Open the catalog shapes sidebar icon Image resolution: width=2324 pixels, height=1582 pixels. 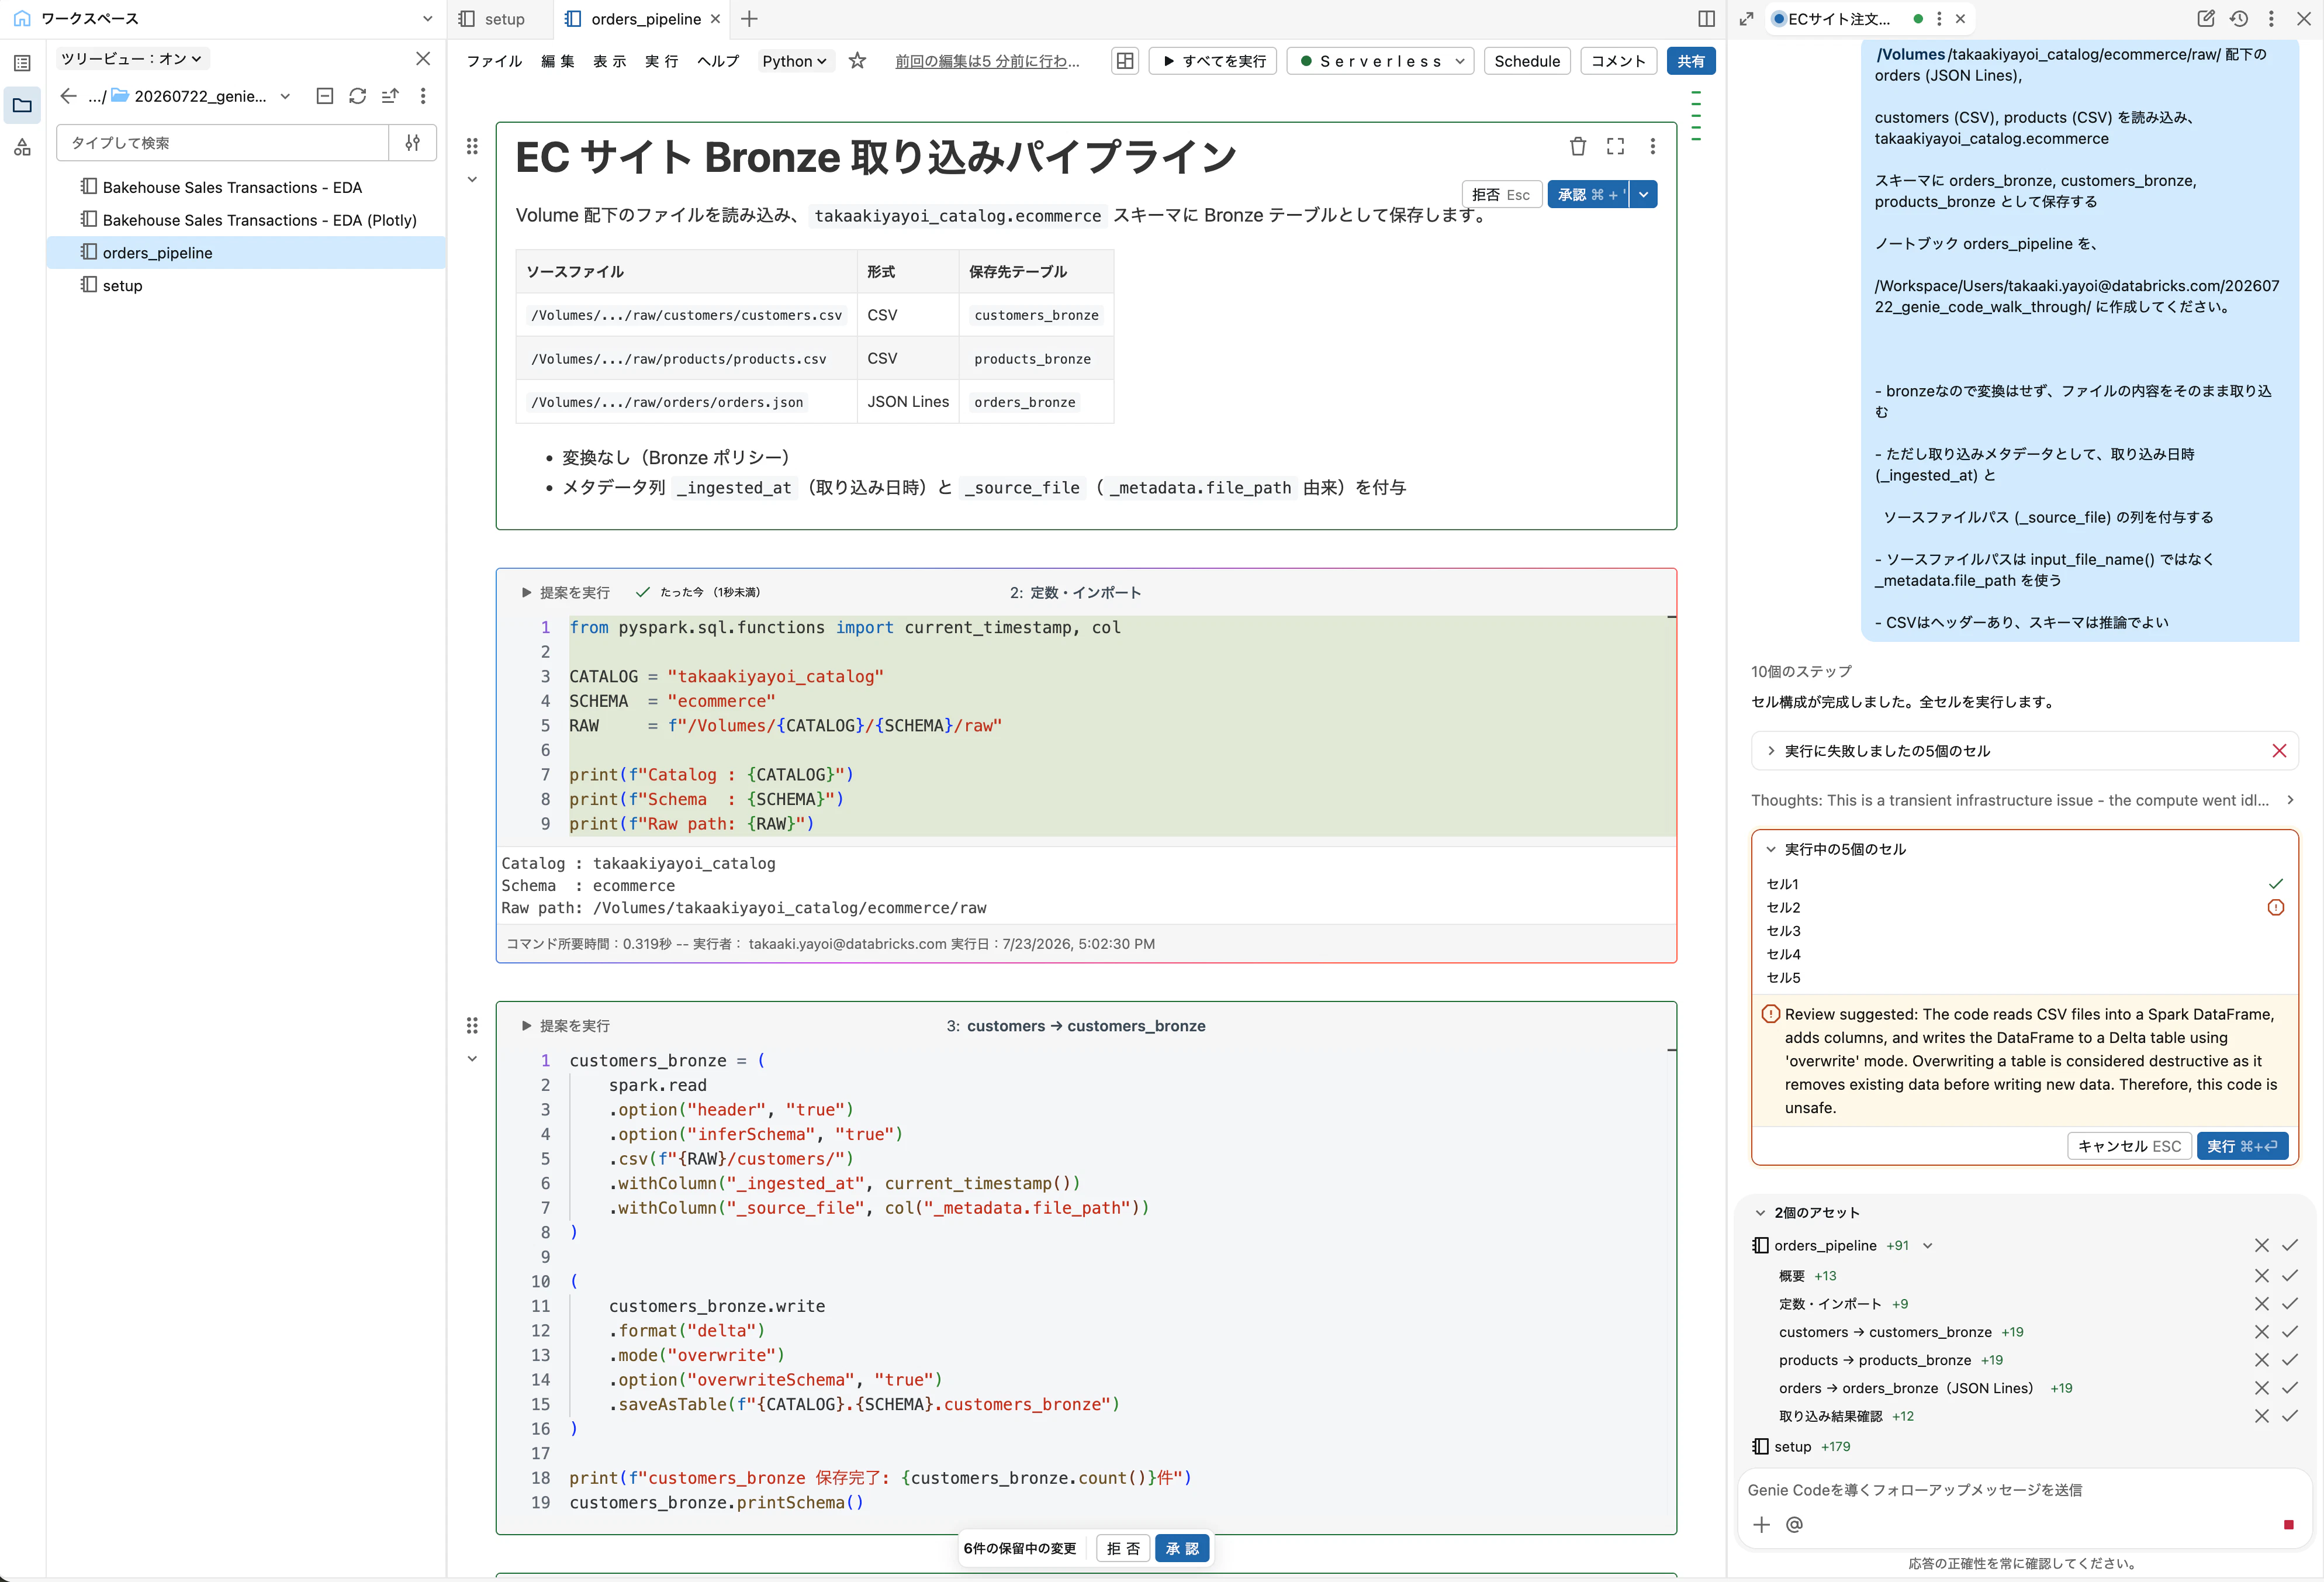point(22,148)
